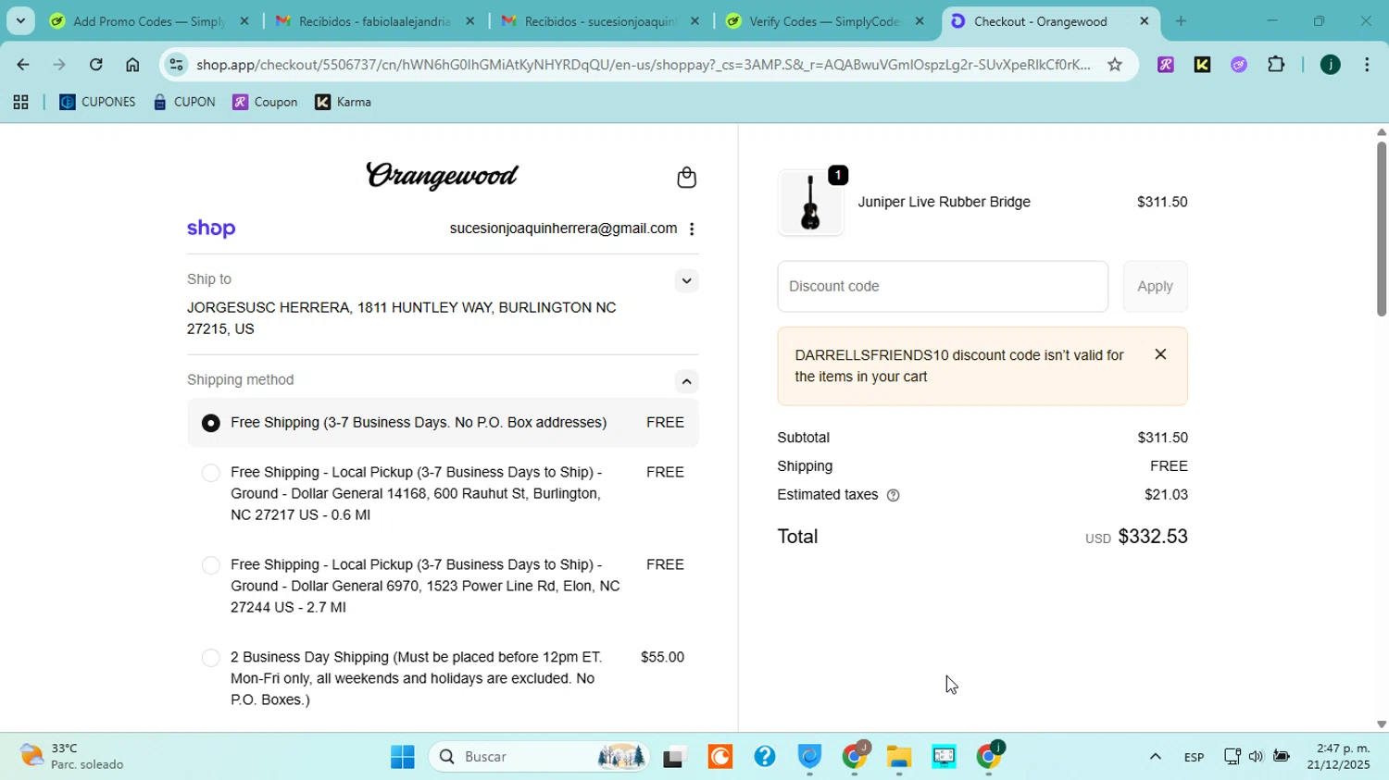Close the Verify Codes tab
Screen dimensions: 1389x780
[x=920, y=20]
